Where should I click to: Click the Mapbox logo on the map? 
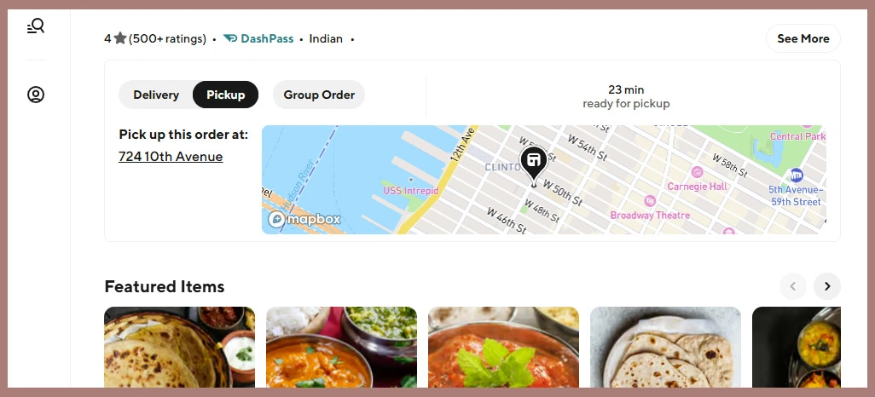304,219
